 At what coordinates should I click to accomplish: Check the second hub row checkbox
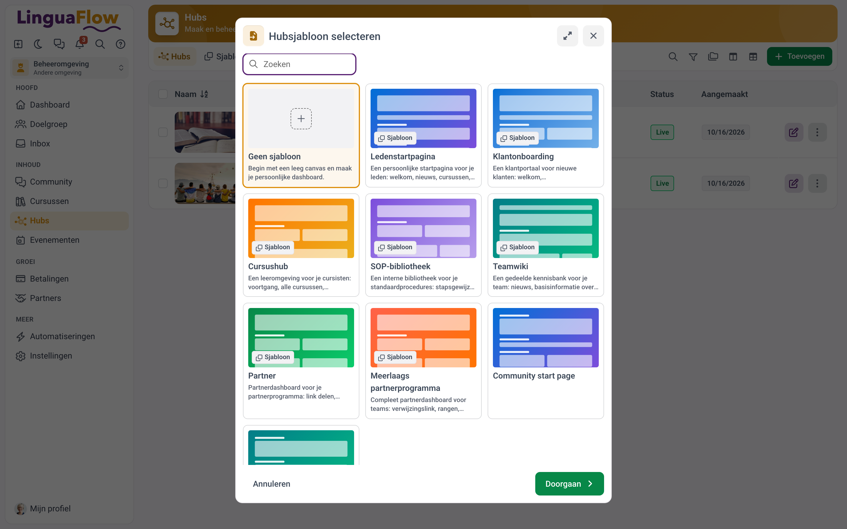(x=163, y=183)
